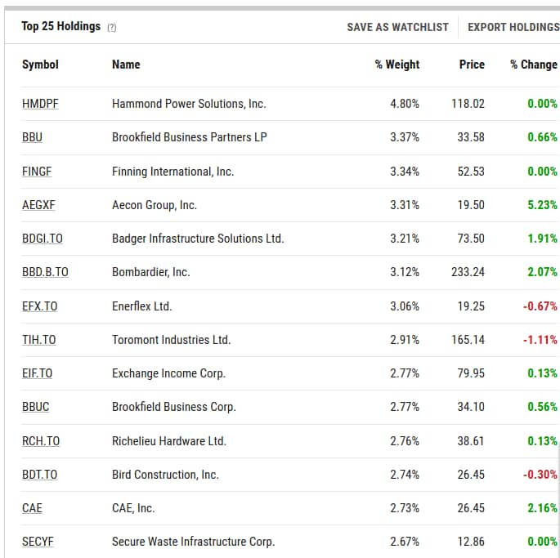Sort holdings by Name column header
Screen dimensions: 560x558
[126, 65]
